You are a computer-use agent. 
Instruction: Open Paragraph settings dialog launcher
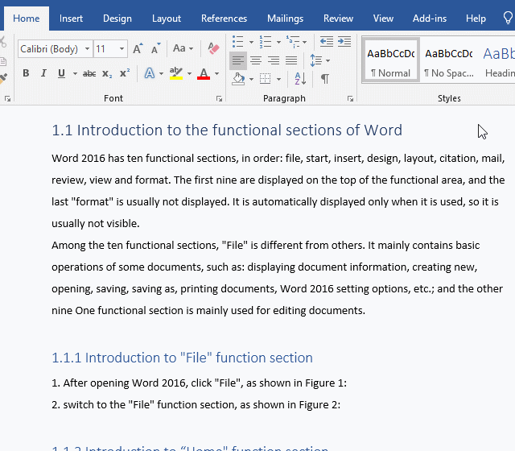point(350,98)
